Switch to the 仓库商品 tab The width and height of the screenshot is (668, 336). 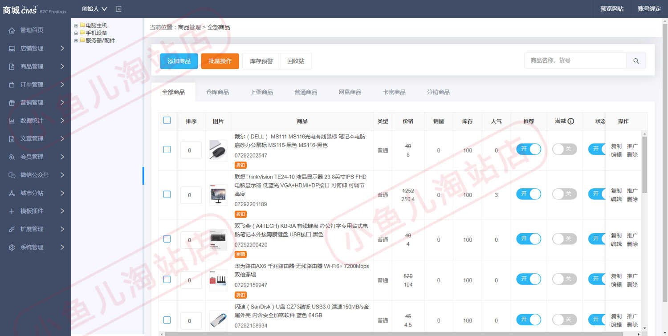point(217,92)
